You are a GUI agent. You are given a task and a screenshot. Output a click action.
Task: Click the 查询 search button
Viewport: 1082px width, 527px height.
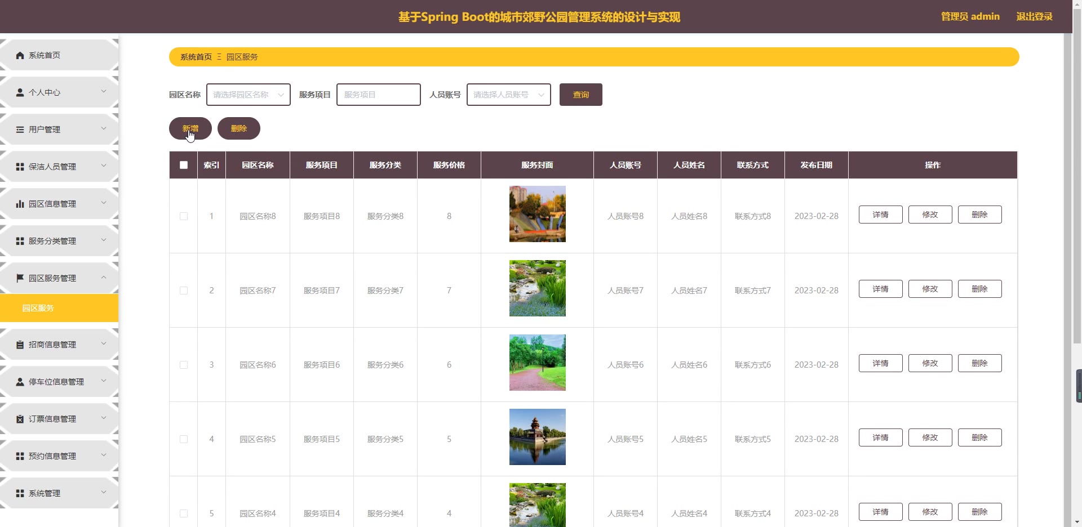click(x=580, y=95)
